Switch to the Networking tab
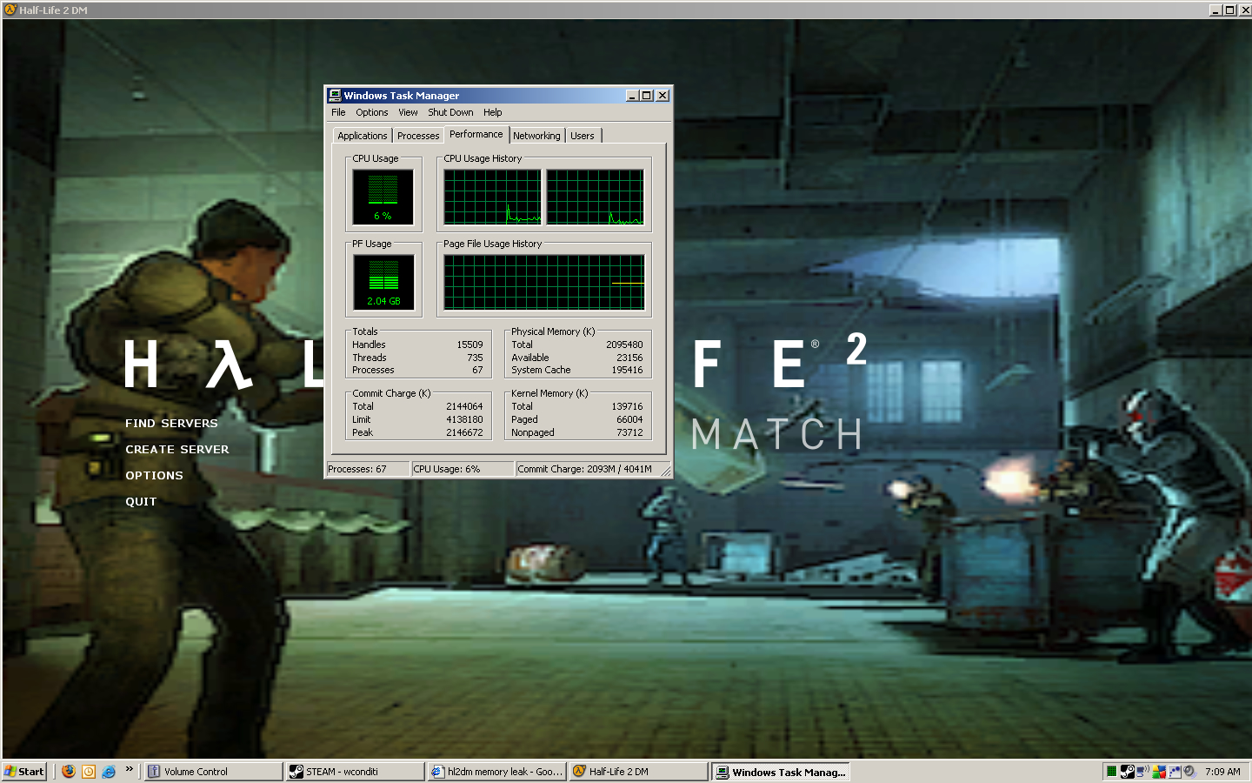Image resolution: width=1252 pixels, height=783 pixels. tap(536, 135)
